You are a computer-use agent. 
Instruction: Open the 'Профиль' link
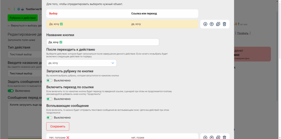click(243, 33)
